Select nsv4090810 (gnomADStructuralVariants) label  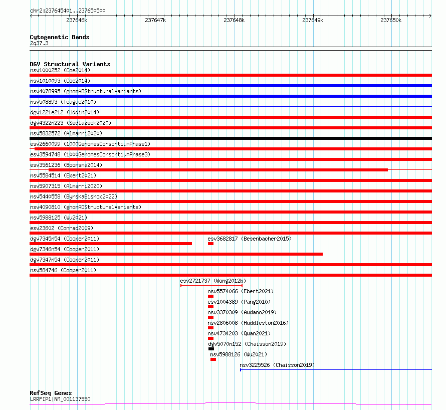point(86,207)
